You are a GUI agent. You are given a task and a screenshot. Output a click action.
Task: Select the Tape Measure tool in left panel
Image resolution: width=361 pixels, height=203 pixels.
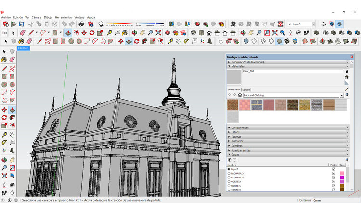(x=4, y=135)
